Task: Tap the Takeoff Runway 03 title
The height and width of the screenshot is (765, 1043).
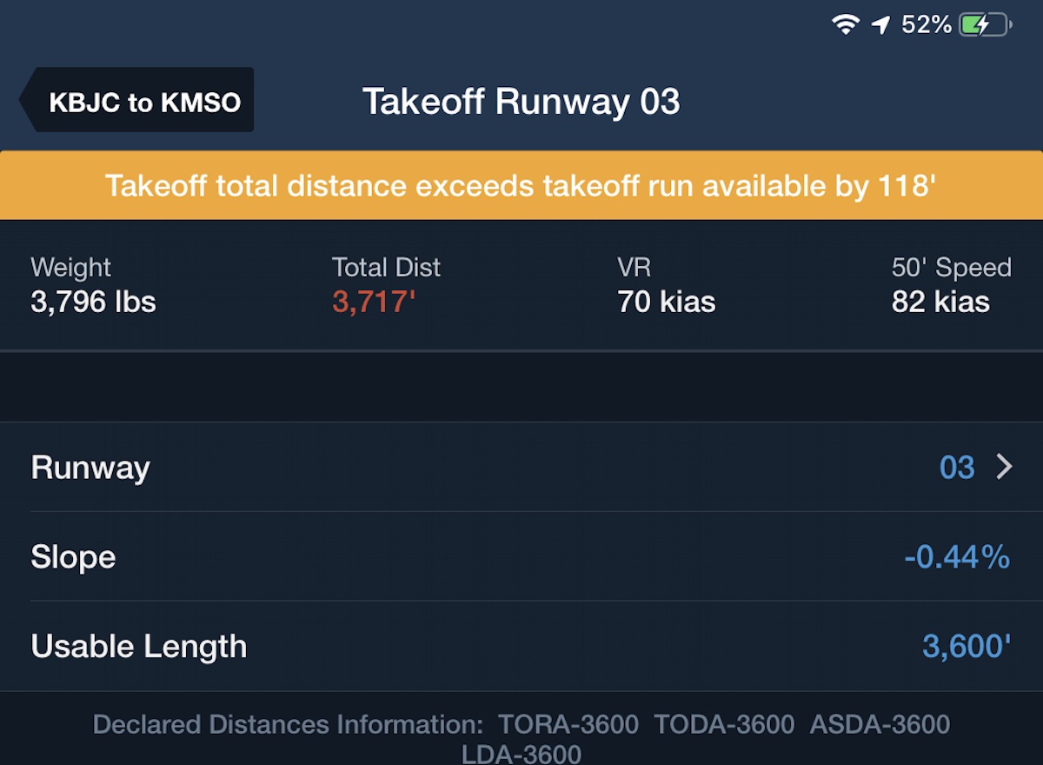Action: click(x=521, y=102)
